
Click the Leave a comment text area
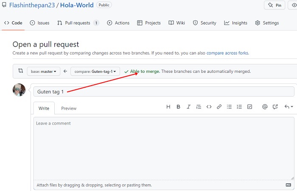tap(164, 148)
